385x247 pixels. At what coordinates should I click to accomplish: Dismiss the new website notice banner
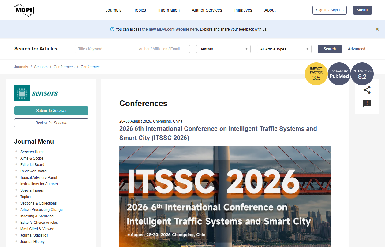[377, 29]
